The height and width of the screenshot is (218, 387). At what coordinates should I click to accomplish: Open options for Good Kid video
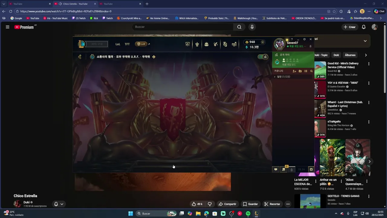coord(369,64)
